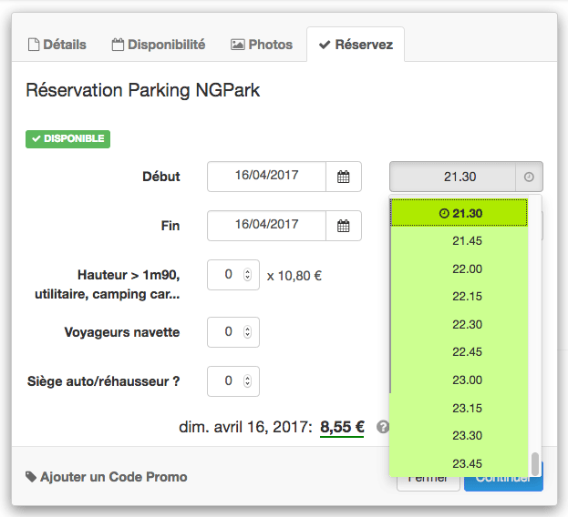Click the 8,55 € price total
568x517 pixels.
342,427
